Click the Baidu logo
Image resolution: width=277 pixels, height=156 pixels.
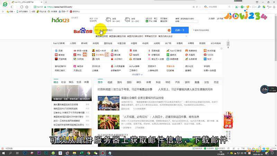click(x=83, y=31)
